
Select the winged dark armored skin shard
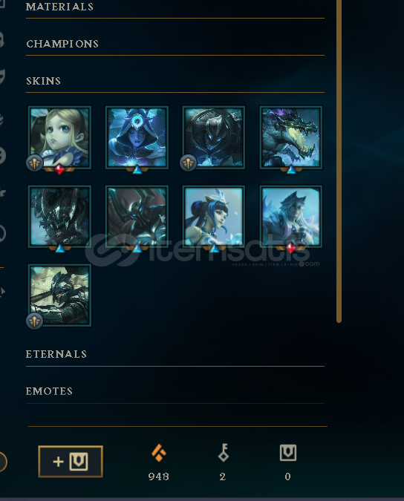tap(137, 216)
